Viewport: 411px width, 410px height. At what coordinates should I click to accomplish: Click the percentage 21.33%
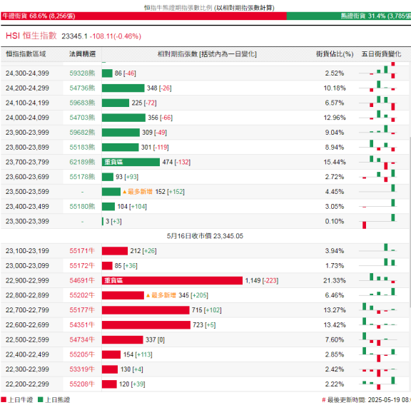click(335, 280)
